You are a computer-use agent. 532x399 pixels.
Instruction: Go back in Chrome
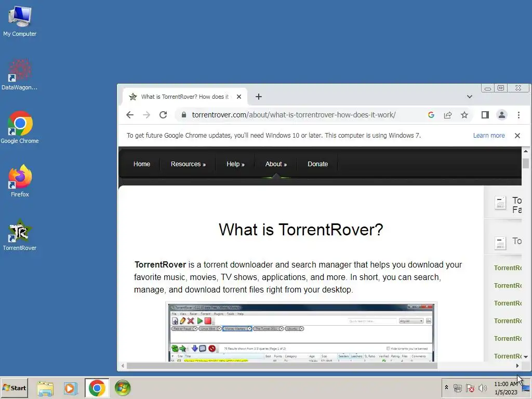[129, 115]
